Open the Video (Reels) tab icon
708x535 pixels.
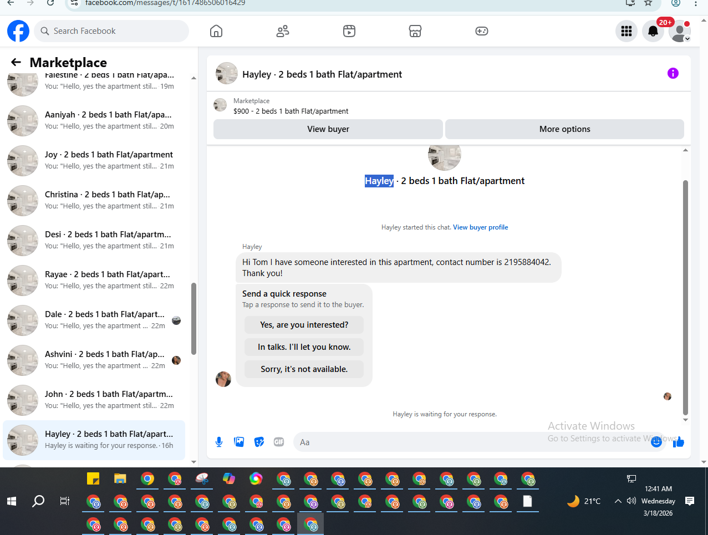click(349, 31)
